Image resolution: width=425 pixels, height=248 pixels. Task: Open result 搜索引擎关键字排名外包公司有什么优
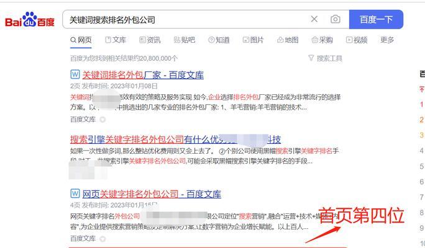click(175, 139)
